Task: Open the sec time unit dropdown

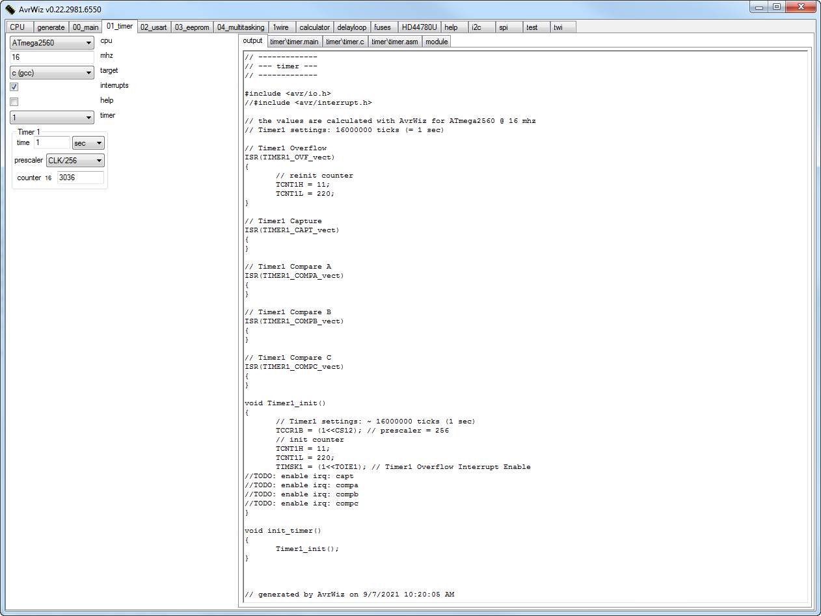Action: pyautogui.click(x=88, y=143)
